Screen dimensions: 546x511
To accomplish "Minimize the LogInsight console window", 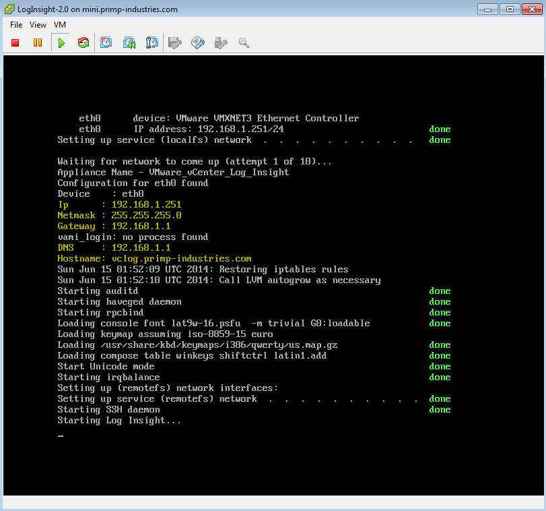I will pyautogui.click(x=487, y=9).
